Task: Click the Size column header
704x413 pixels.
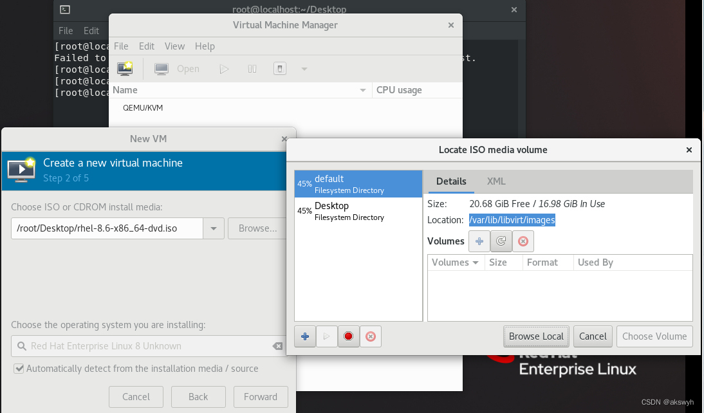Action: [x=503, y=262]
